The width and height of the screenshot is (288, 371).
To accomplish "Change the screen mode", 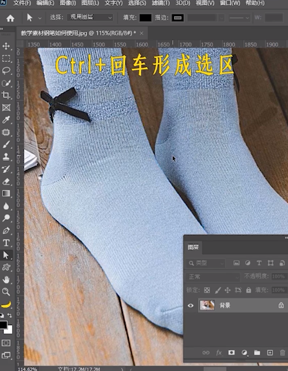I will pyautogui.click(x=6, y=355).
